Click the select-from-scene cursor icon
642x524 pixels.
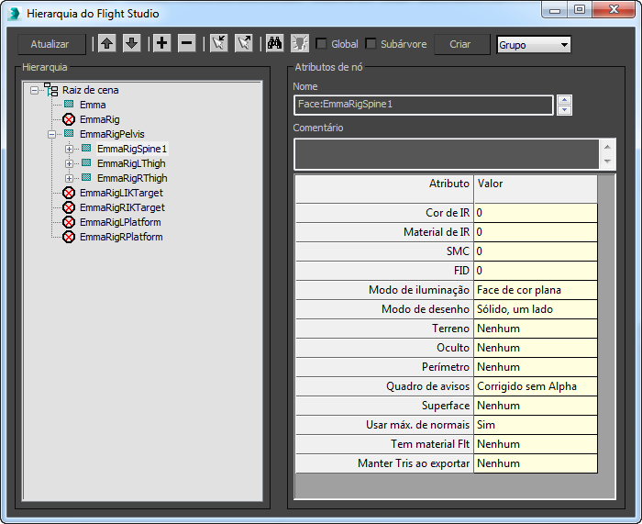[x=219, y=43]
